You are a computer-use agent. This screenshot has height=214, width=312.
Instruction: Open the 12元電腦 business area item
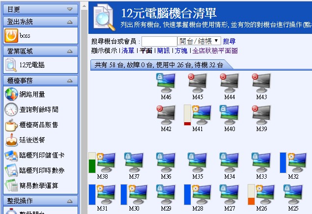click(x=32, y=65)
